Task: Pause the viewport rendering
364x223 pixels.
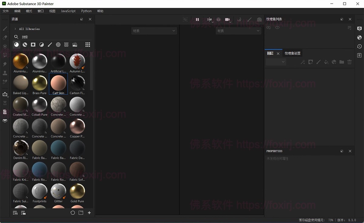Action: 197,19
